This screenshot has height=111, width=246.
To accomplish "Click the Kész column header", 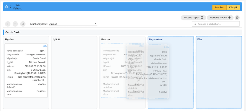I will click(x=200, y=39).
